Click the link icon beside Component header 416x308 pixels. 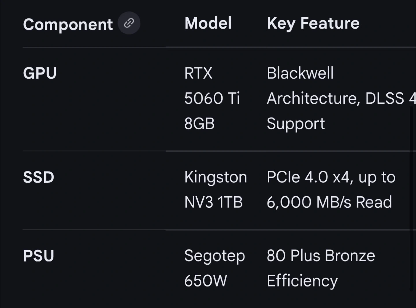pos(129,23)
